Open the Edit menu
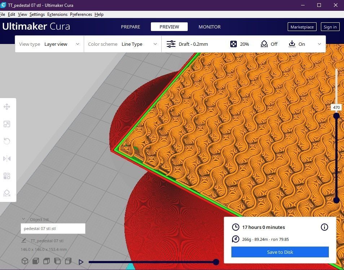 12,14
